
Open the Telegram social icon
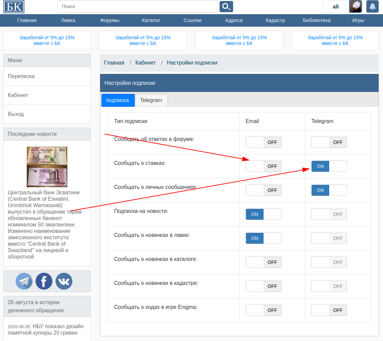click(x=24, y=281)
